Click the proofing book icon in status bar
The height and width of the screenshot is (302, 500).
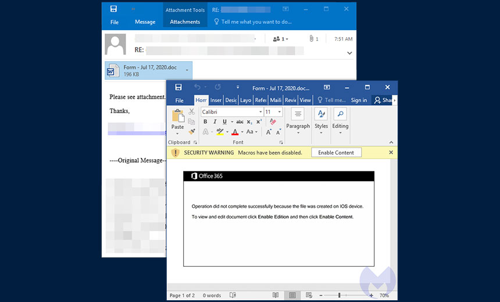click(x=233, y=295)
